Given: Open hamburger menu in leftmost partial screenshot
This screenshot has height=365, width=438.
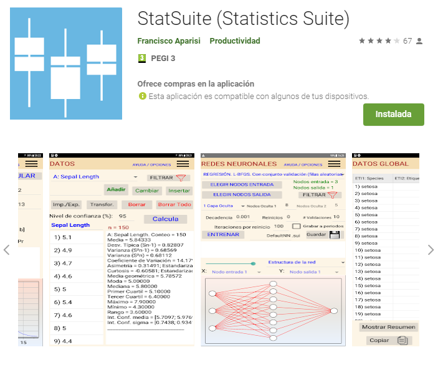Looking at the screenshot, I should click(31, 164).
